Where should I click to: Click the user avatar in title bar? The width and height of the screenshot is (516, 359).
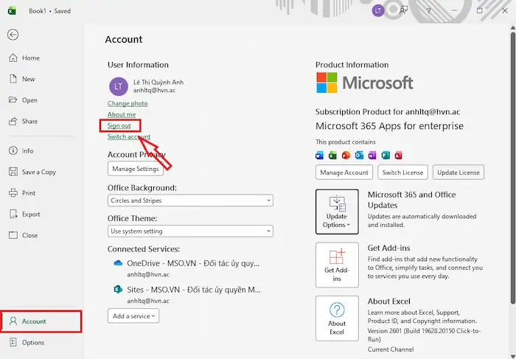click(x=378, y=10)
